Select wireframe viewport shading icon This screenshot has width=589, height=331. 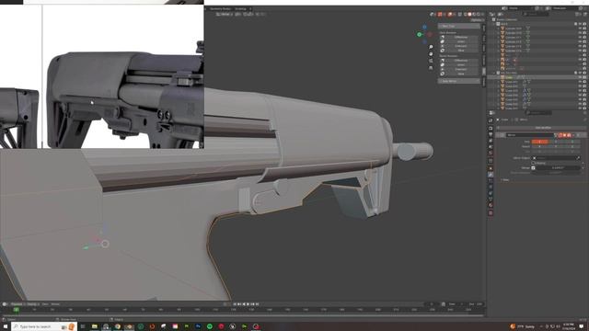click(x=465, y=15)
